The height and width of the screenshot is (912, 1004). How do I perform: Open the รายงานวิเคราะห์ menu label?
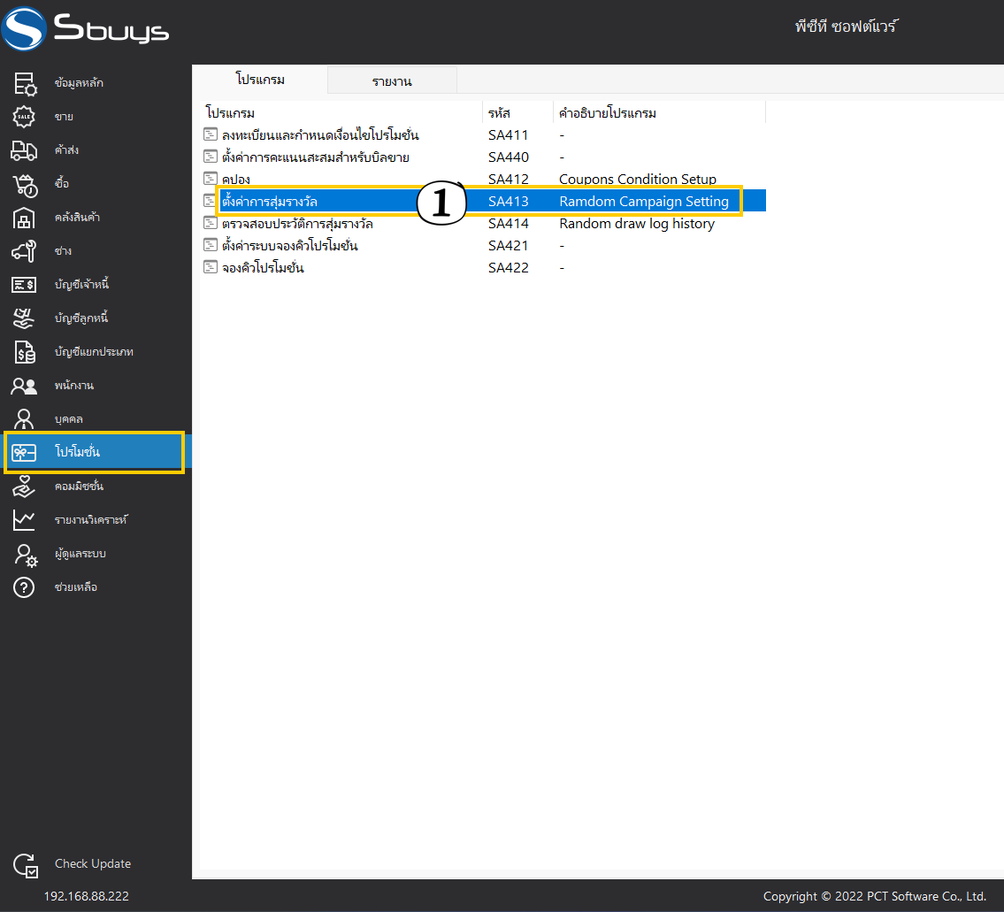(x=90, y=519)
